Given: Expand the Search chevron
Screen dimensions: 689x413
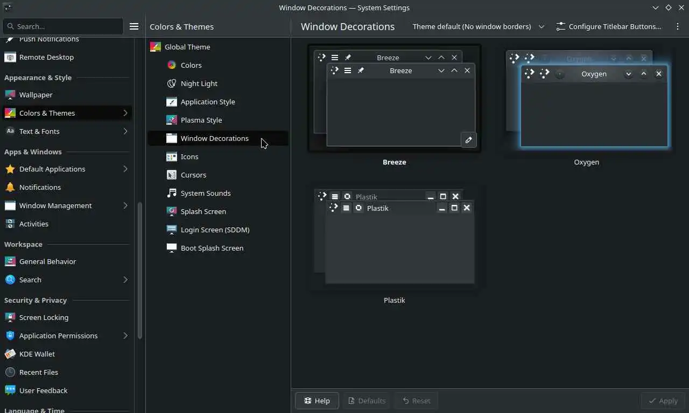Looking at the screenshot, I should (125, 280).
